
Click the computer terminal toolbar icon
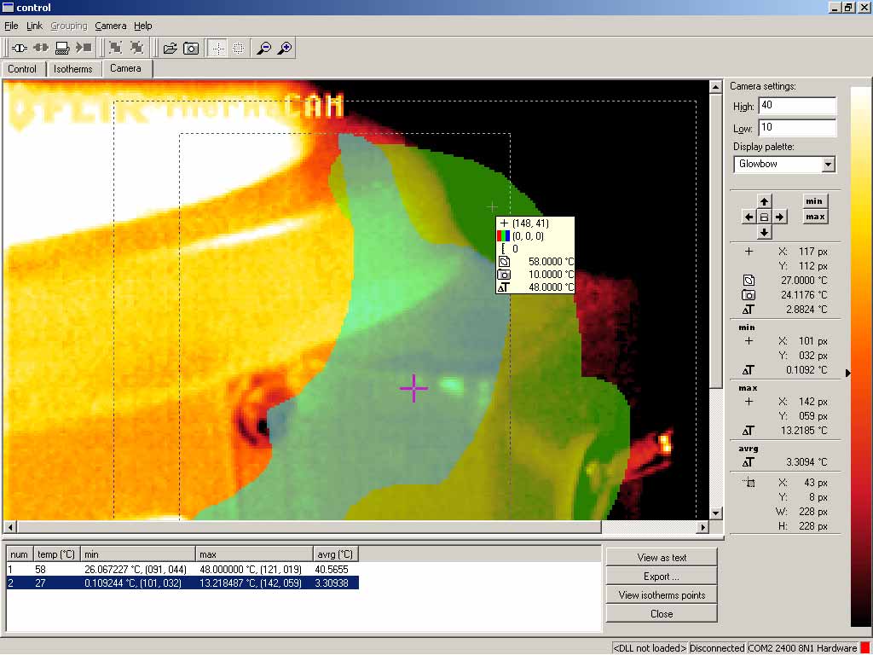62,49
